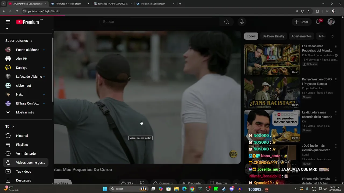Open the tab search dropdown arrow

pyautogui.click(x=4, y=4)
